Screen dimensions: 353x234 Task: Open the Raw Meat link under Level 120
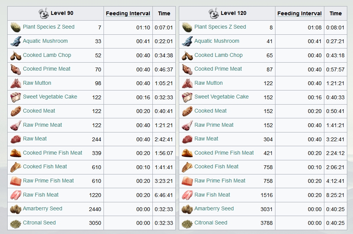[x=206, y=139]
